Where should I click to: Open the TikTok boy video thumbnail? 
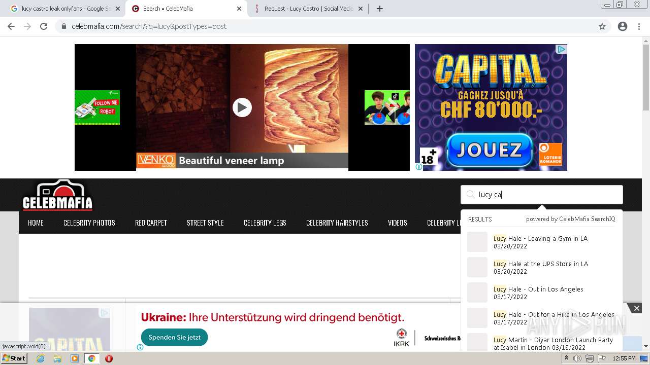[x=387, y=107]
